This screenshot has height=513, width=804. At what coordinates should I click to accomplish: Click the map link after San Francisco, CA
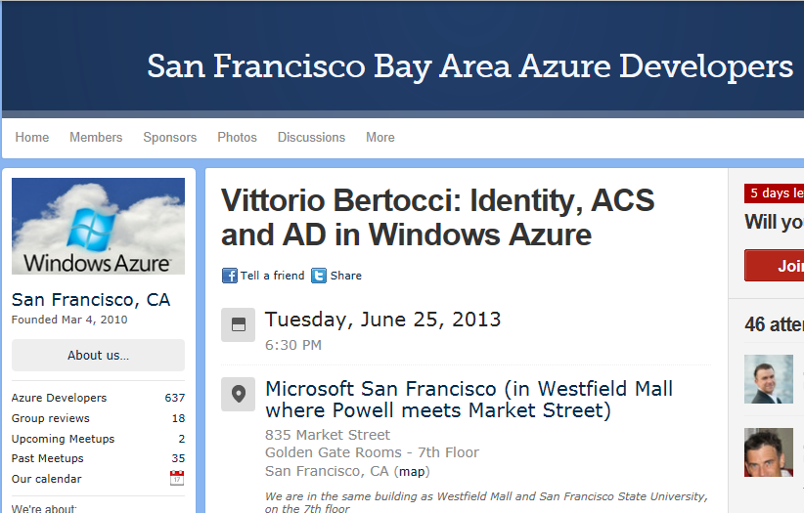(x=412, y=472)
